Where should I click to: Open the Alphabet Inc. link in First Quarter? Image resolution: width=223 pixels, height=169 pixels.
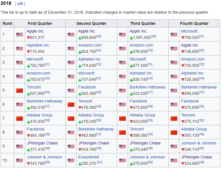tap(38, 45)
